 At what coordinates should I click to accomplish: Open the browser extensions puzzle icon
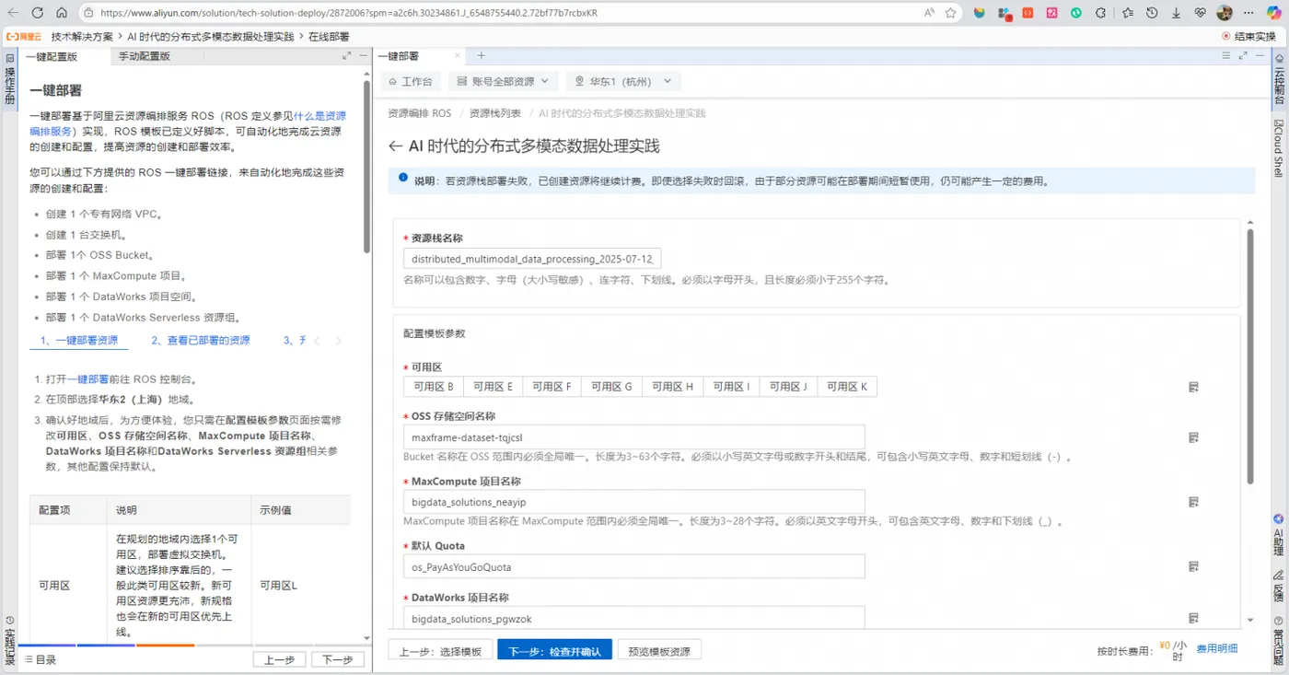click(1100, 13)
